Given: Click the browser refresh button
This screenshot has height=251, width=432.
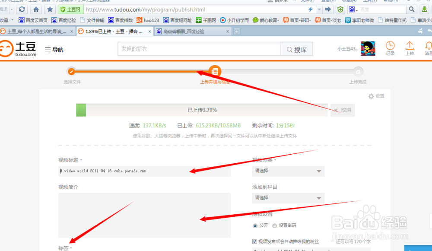Looking at the screenshot, I should click(x=22, y=10).
